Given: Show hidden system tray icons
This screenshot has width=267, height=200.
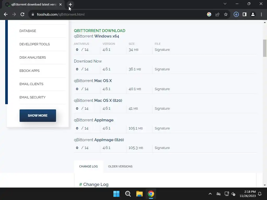Looking at the screenshot, I should pyautogui.click(x=210, y=194).
